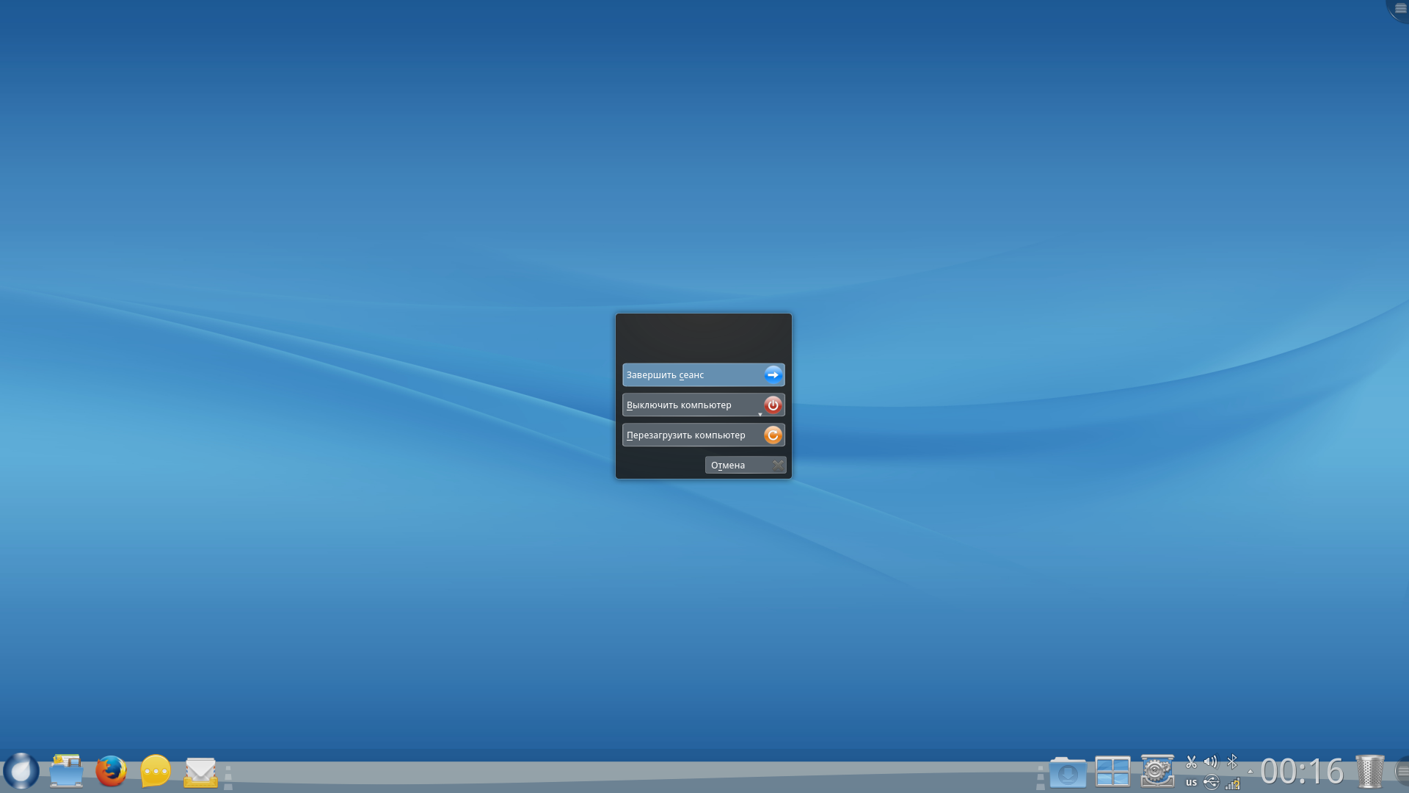Viewport: 1409px width, 793px height.
Task: Click the desktop pager grid widget
Action: click(1113, 772)
